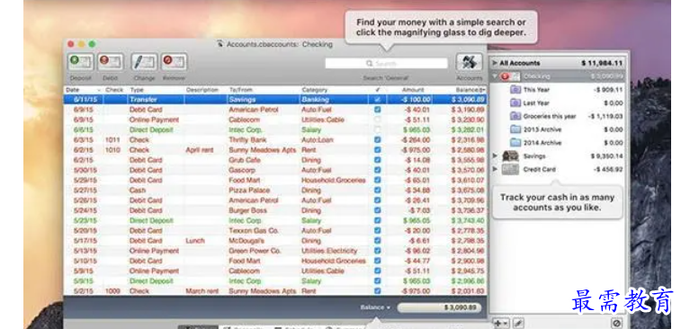Click check number 1011 cell
Screen dimensions: 681x329
pyautogui.click(x=112, y=139)
